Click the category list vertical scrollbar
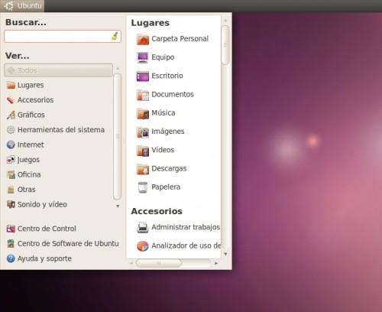382x312 pixels. coord(118,136)
